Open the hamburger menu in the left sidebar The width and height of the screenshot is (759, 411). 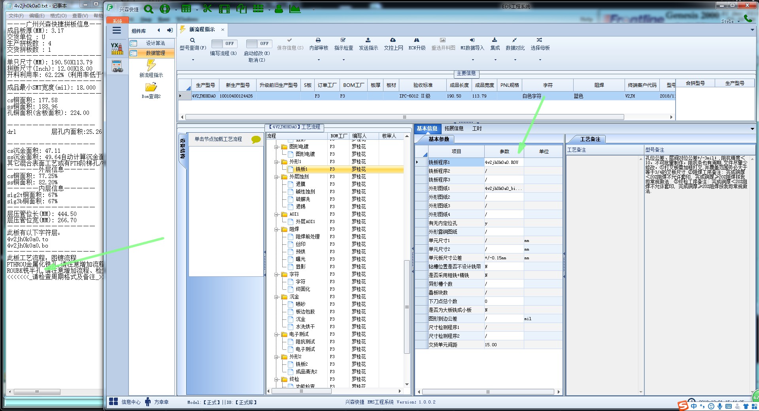coord(117,30)
